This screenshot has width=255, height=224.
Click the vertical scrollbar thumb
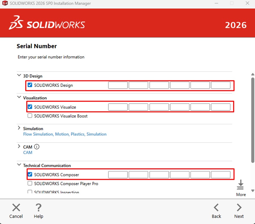click(252, 120)
